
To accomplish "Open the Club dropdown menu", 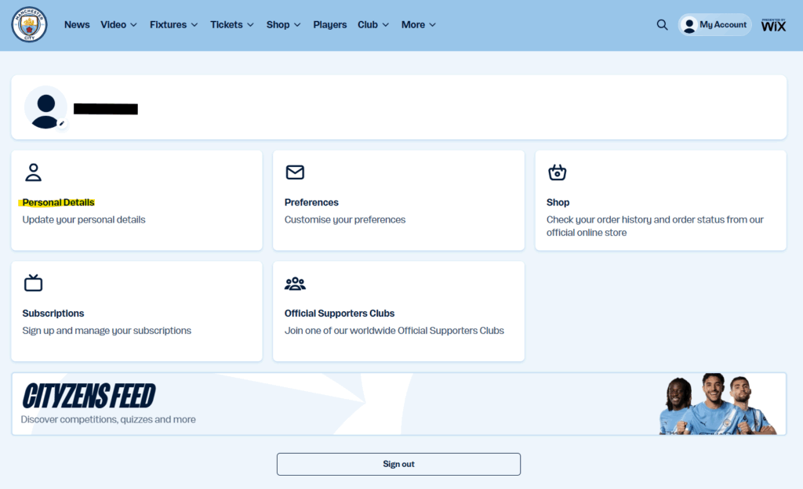I will pyautogui.click(x=372, y=24).
